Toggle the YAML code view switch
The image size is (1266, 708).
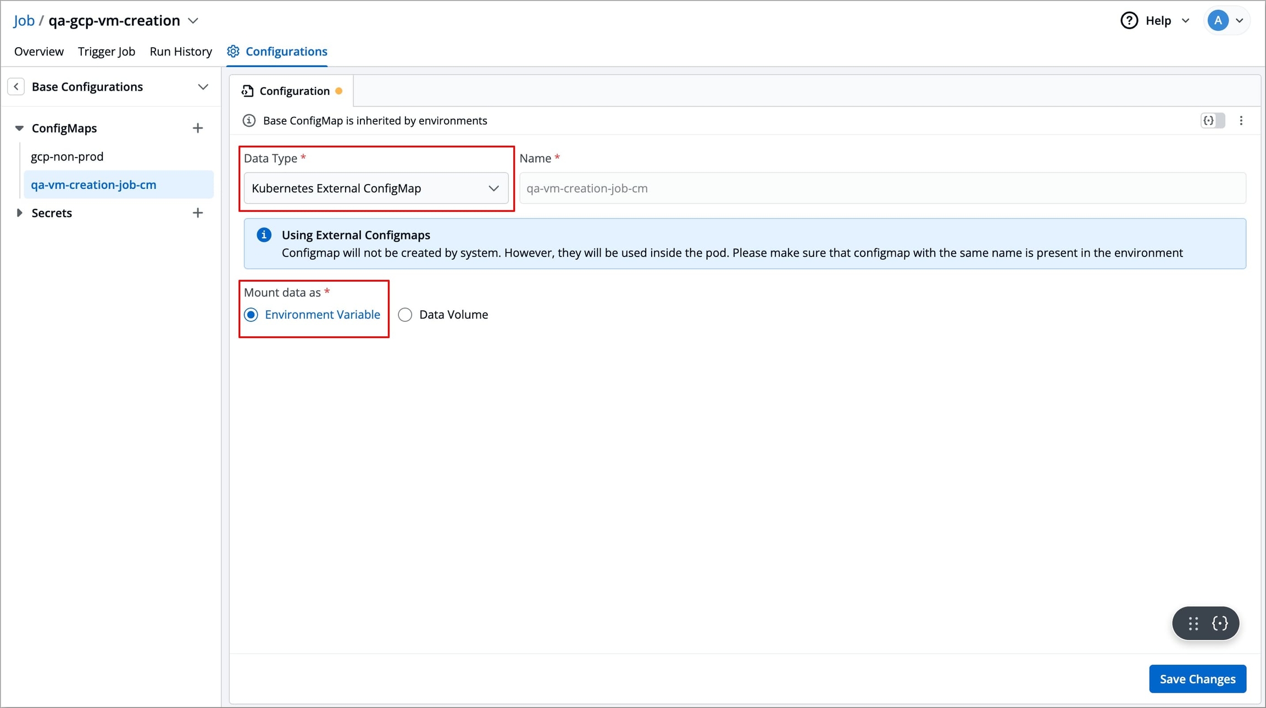tap(1212, 120)
